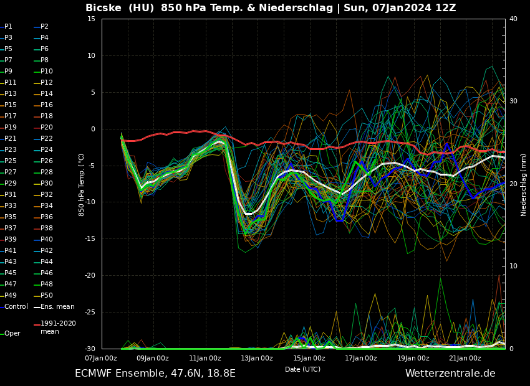
Task: Select the P50 legend label
Action: coord(47,295)
